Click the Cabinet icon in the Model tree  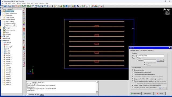5,43
